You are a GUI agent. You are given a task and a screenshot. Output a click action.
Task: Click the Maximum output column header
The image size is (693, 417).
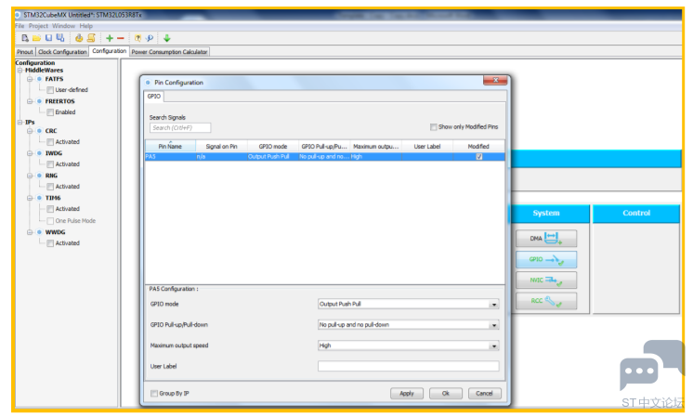(x=375, y=146)
